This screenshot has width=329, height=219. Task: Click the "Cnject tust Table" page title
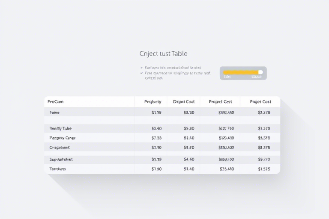coord(164,53)
